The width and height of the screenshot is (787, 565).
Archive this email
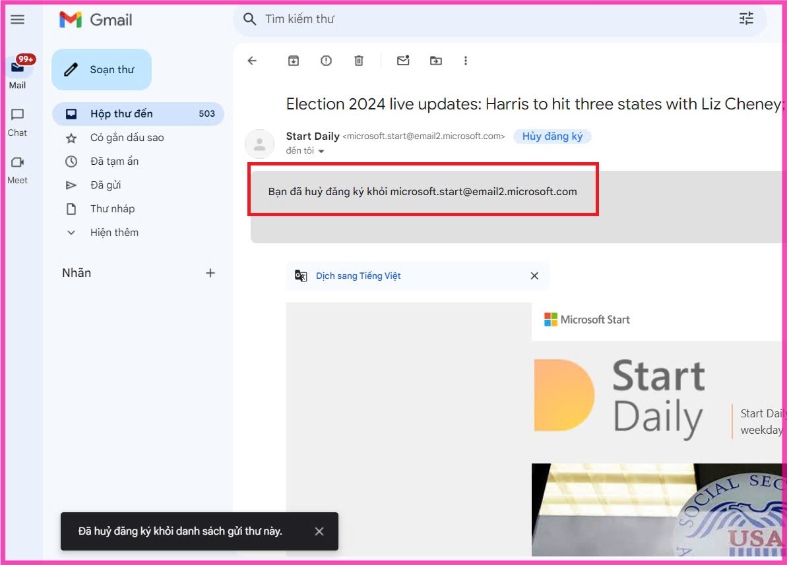tap(294, 61)
